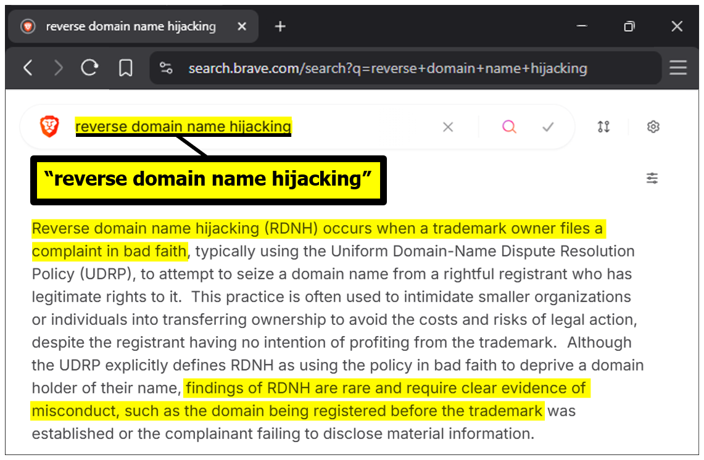Click the address bar URL
Screen dimensions: 704x460
387,68
